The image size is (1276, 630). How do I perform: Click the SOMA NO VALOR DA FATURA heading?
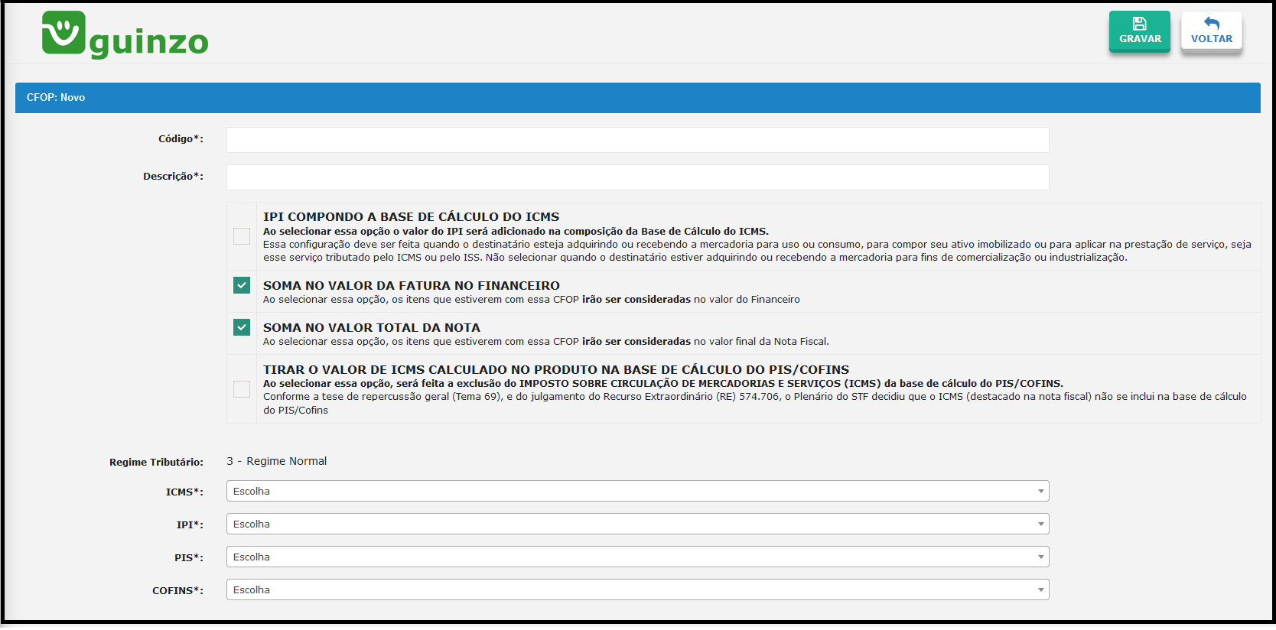point(411,286)
